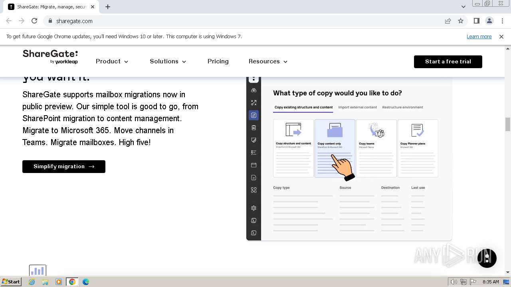Choose Copy structure and content card
Image resolution: width=511 pixels, height=287 pixels.
coord(293,148)
